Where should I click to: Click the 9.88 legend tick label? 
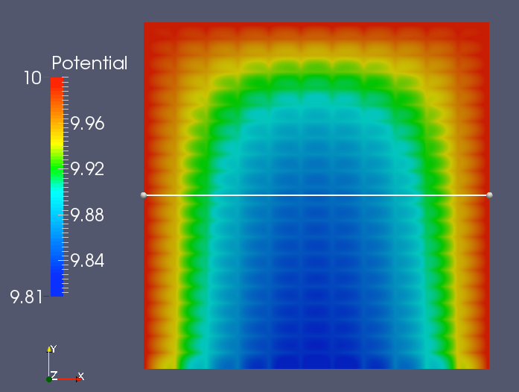(x=87, y=215)
